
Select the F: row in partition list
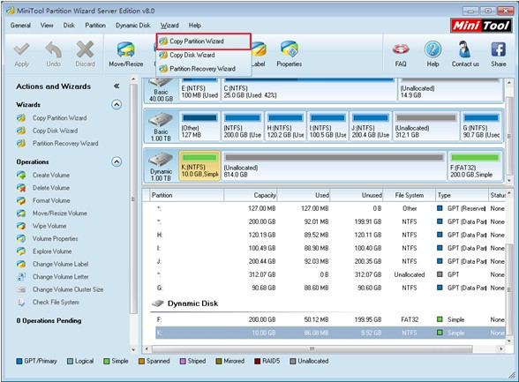pos(330,319)
